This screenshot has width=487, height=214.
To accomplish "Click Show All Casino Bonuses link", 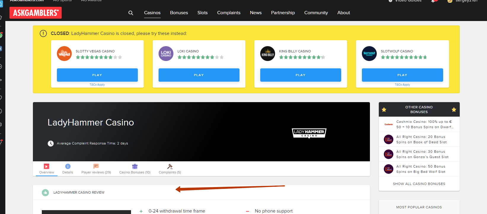I will coord(419,184).
